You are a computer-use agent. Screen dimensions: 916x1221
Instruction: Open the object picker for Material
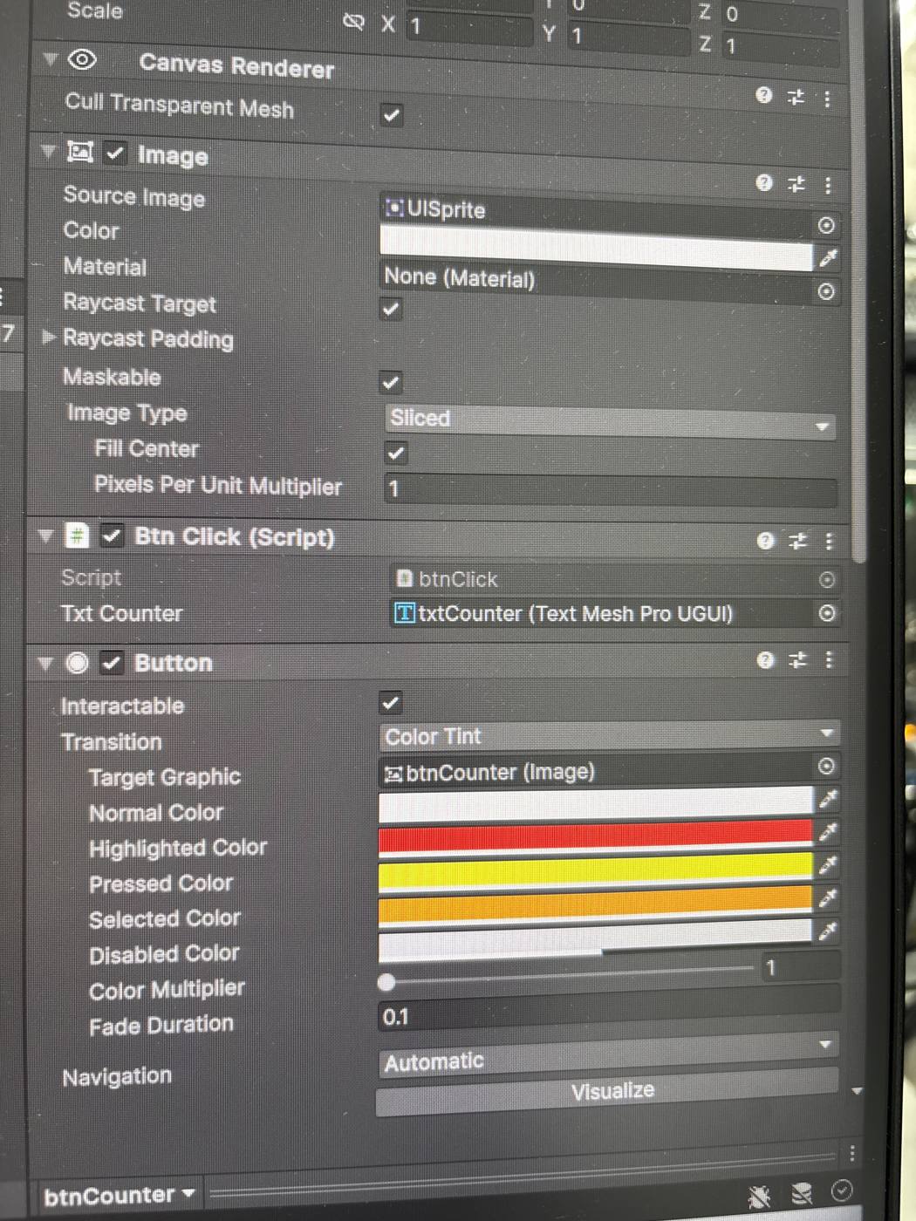click(x=826, y=291)
